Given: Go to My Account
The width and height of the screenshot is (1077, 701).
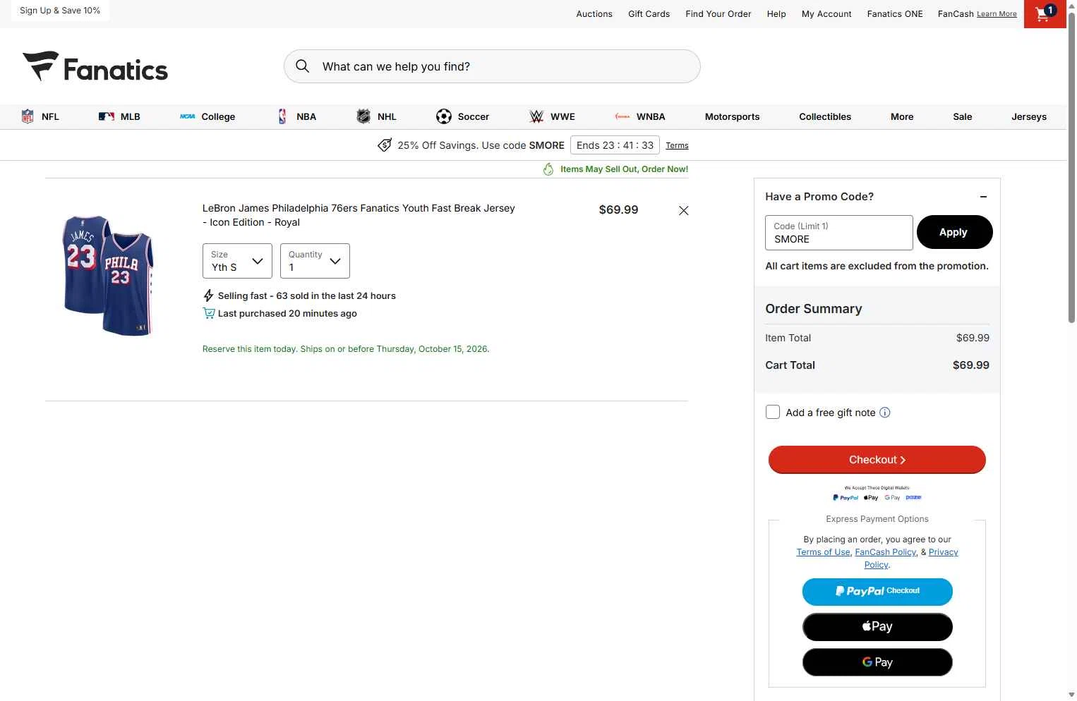Looking at the screenshot, I should [826, 13].
